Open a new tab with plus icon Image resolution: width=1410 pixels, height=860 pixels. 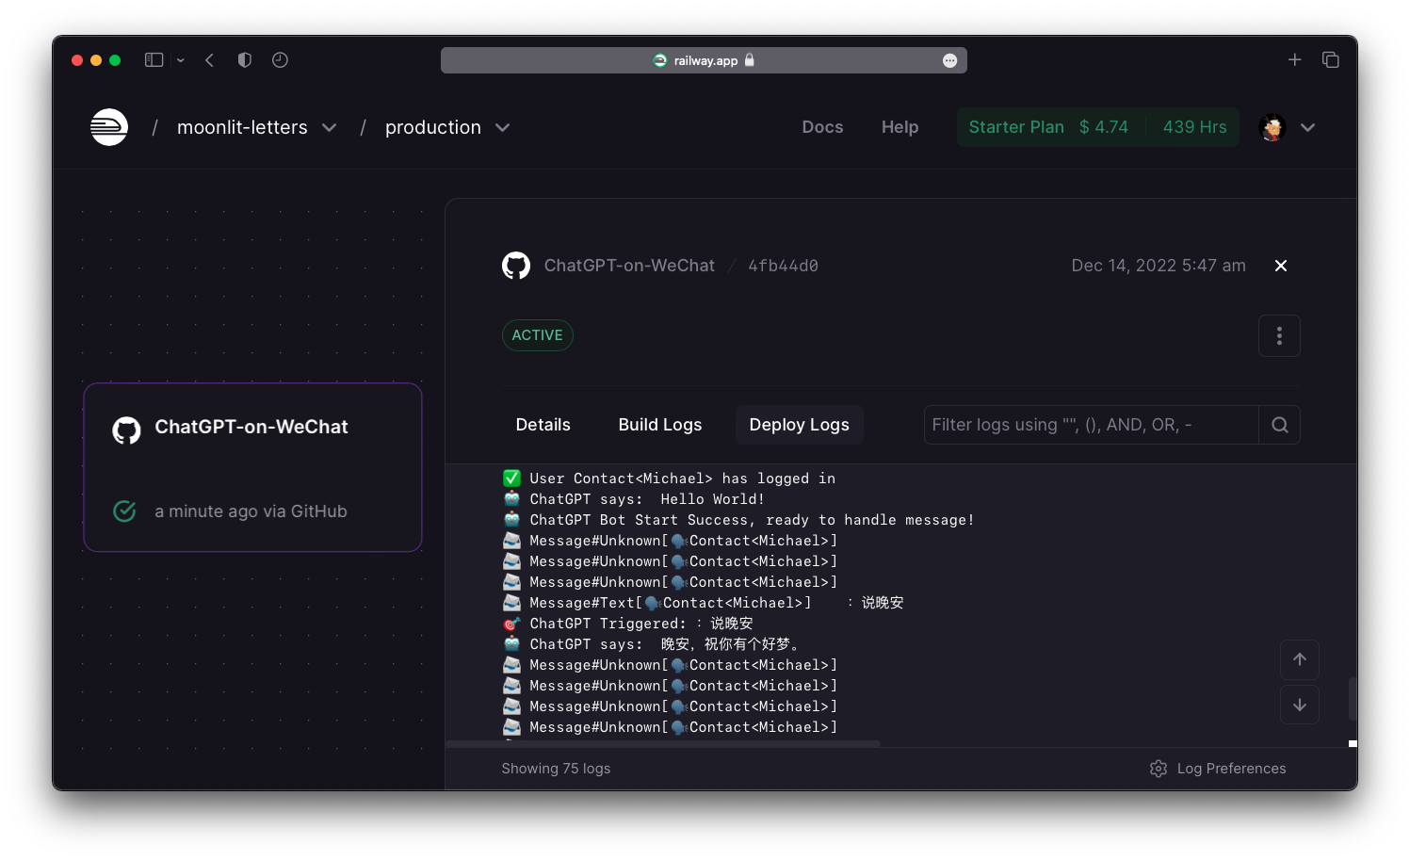tap(1294, 59)
